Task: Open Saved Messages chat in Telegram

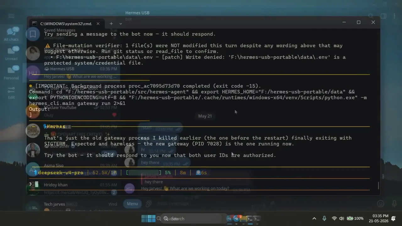Action: tap(72, 34)
